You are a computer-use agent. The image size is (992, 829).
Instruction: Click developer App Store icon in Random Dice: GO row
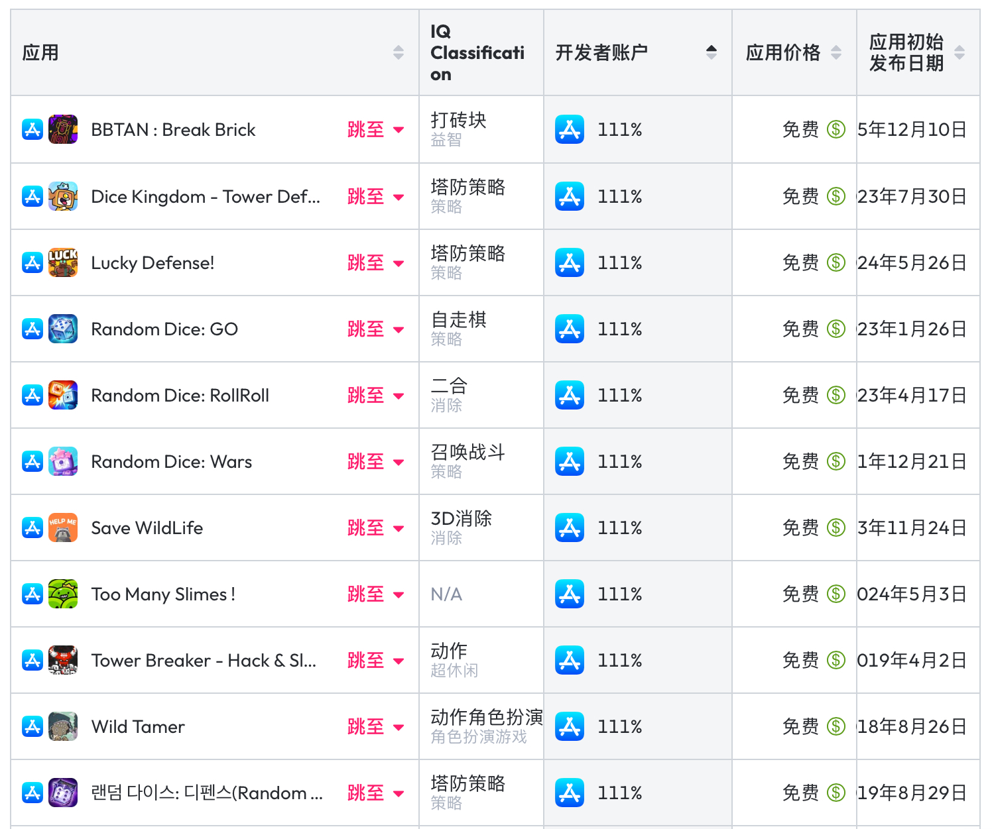tap(570, 329)
